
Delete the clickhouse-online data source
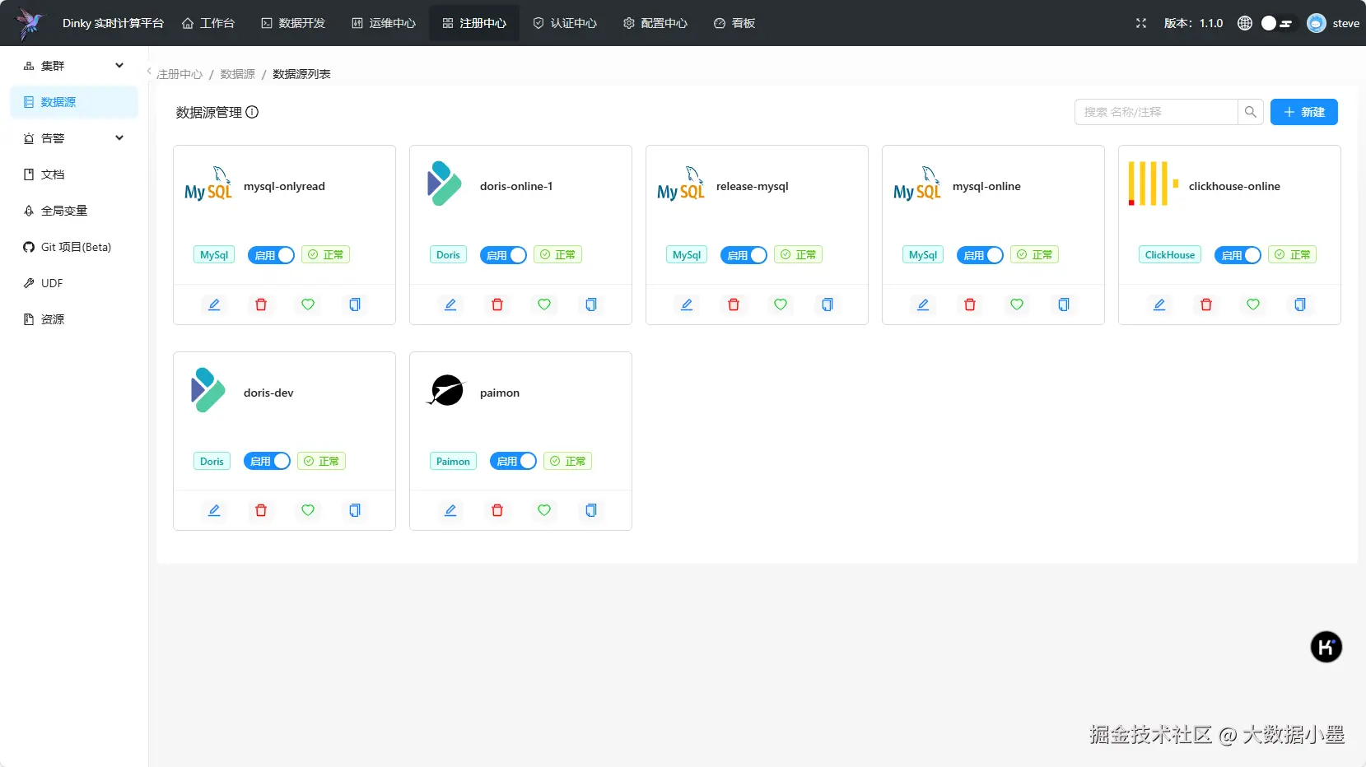coord(1206,304)
